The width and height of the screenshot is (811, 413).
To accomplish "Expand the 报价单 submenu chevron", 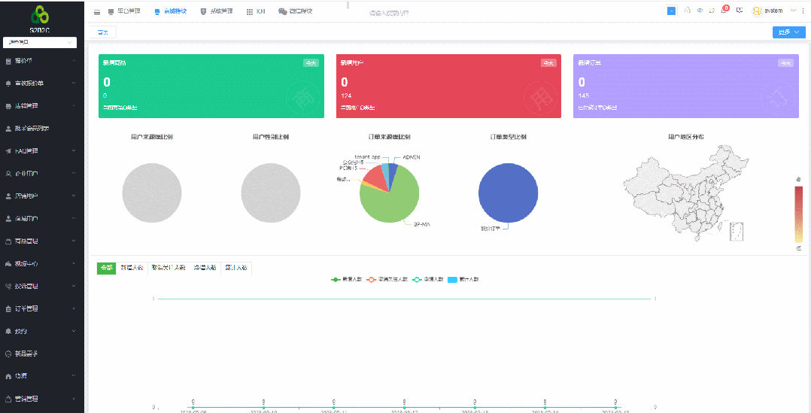I will coord(74,61).
